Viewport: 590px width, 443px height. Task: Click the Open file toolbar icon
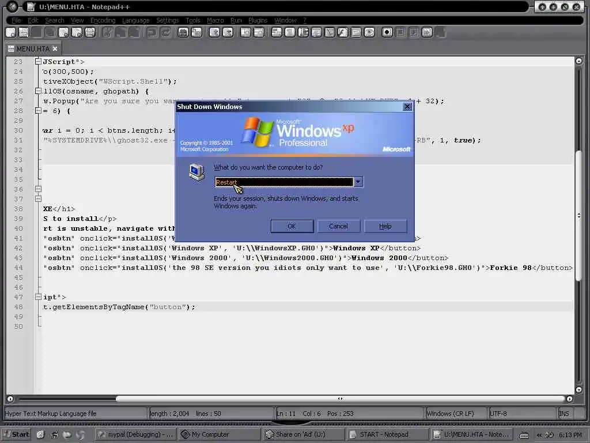coord(24,32)
